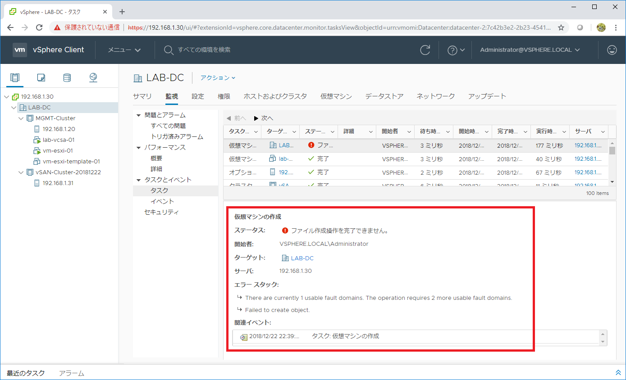This screenshot has width=626, height=380.
Task: Switch to the データストア tab
Action: coord(384,96)
